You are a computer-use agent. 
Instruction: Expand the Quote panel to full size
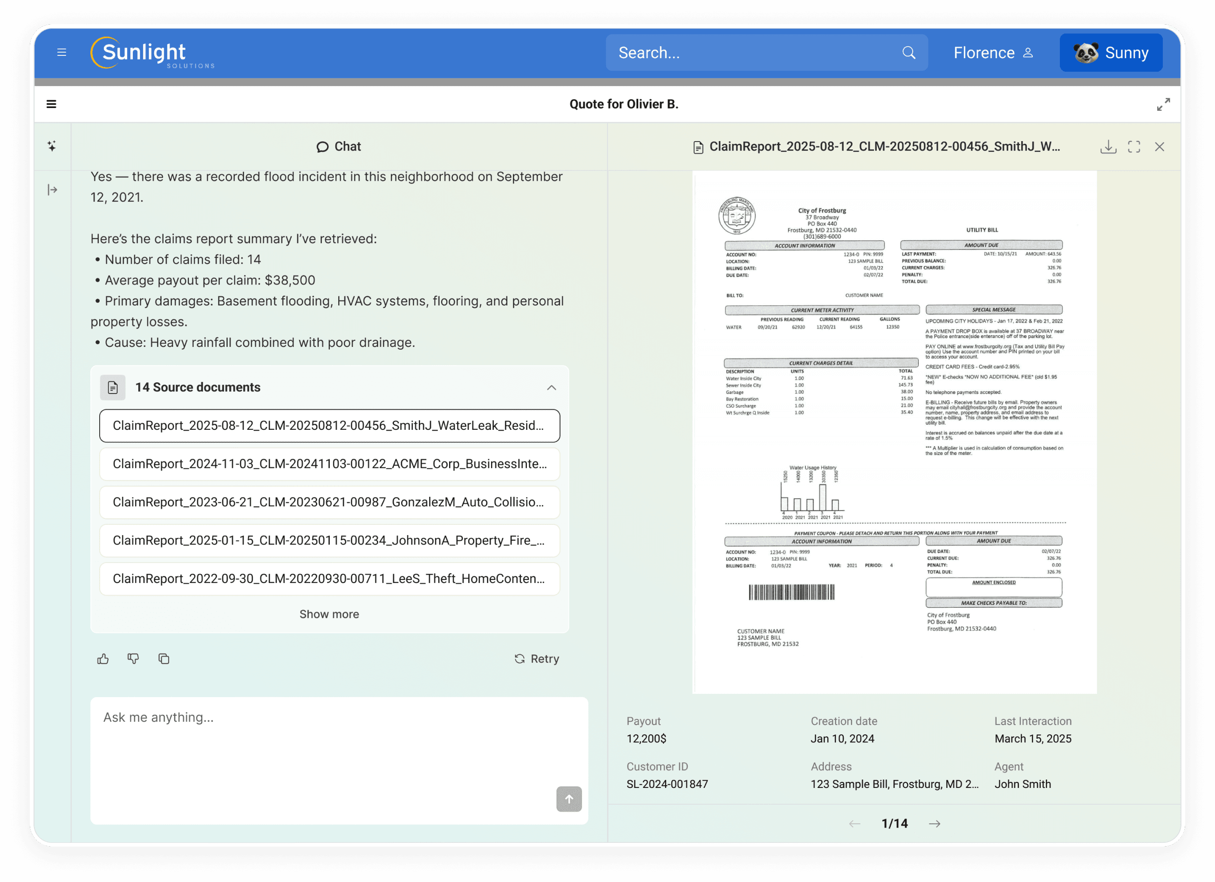[x=1163, y=104]
